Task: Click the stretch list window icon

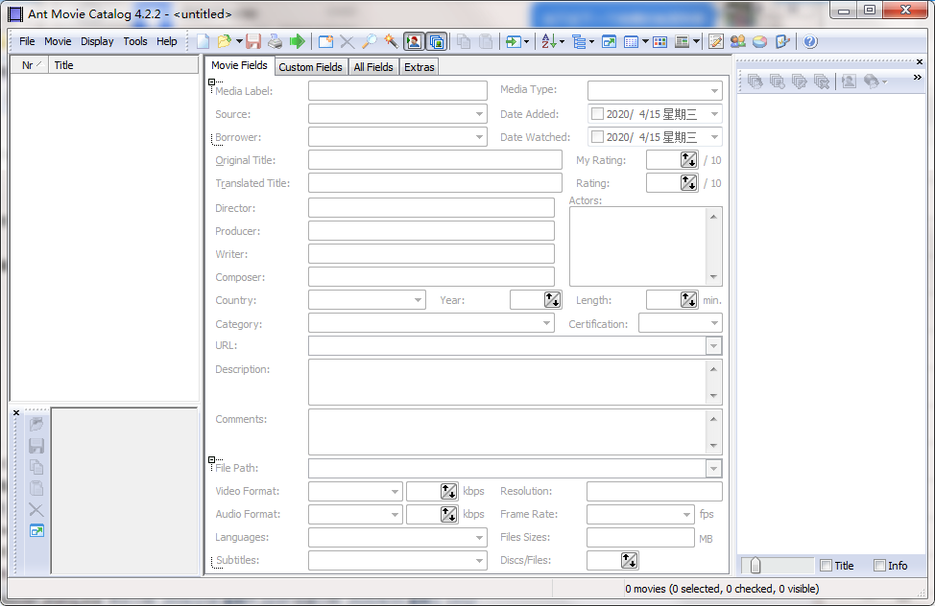Action: pos(609,42)
